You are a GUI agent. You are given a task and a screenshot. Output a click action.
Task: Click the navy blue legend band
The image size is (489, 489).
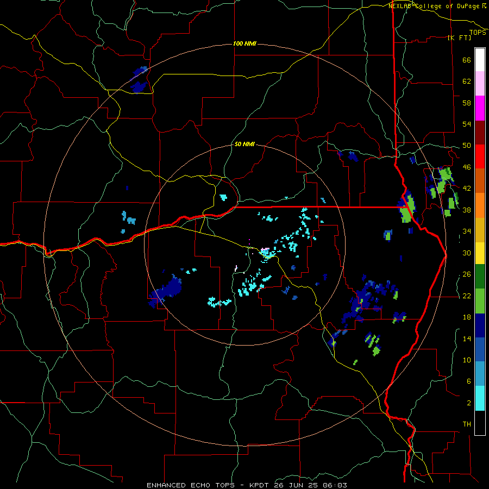point(480,325)
